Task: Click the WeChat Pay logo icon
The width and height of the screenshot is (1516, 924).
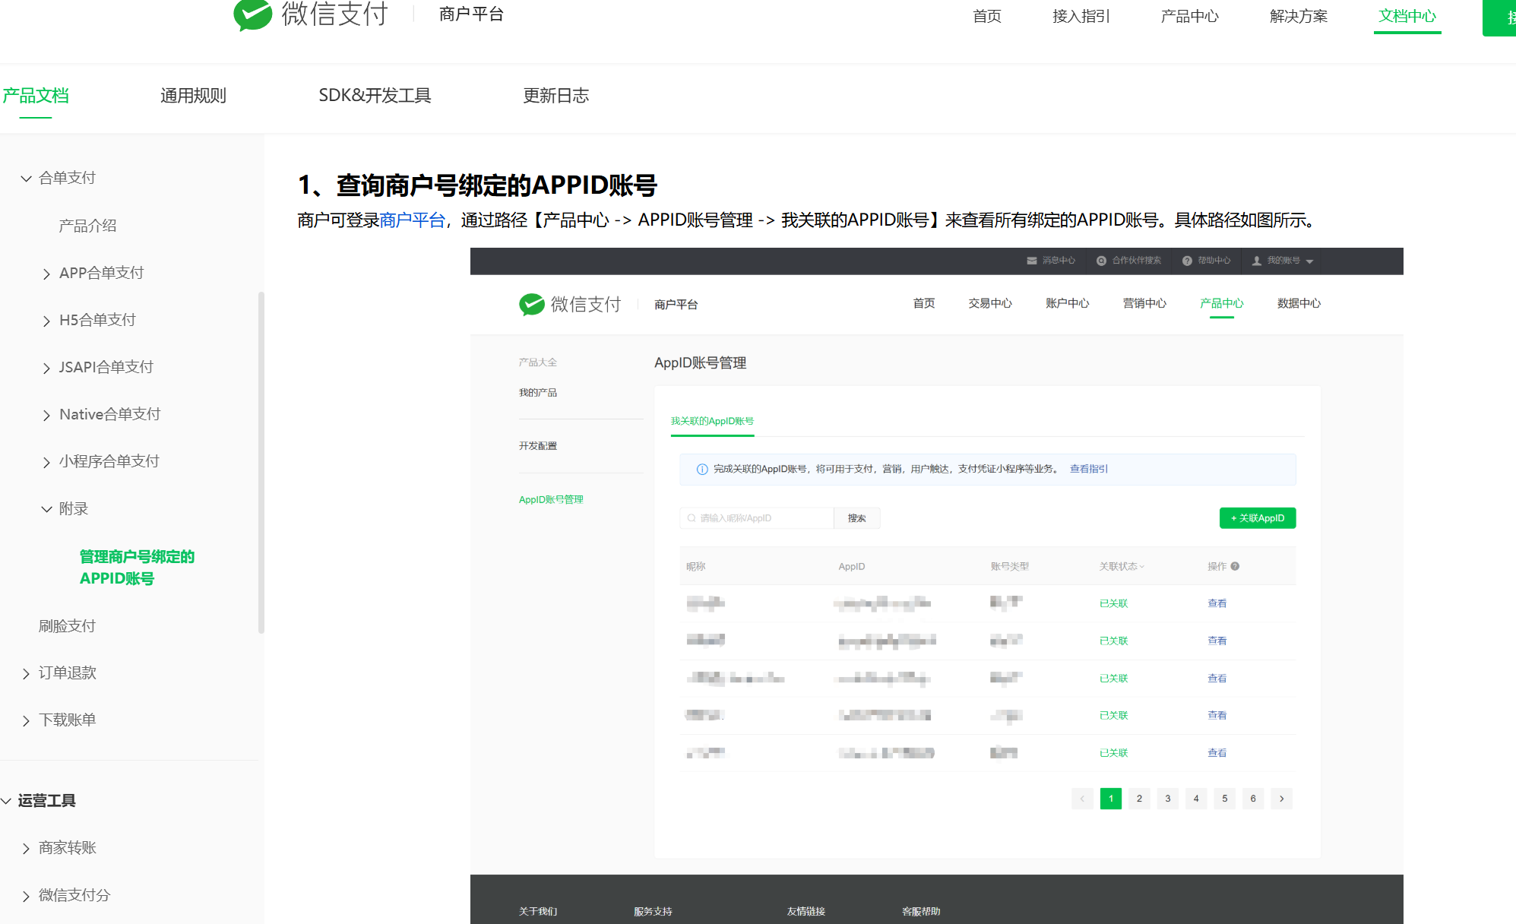Action: click(253, 14)
